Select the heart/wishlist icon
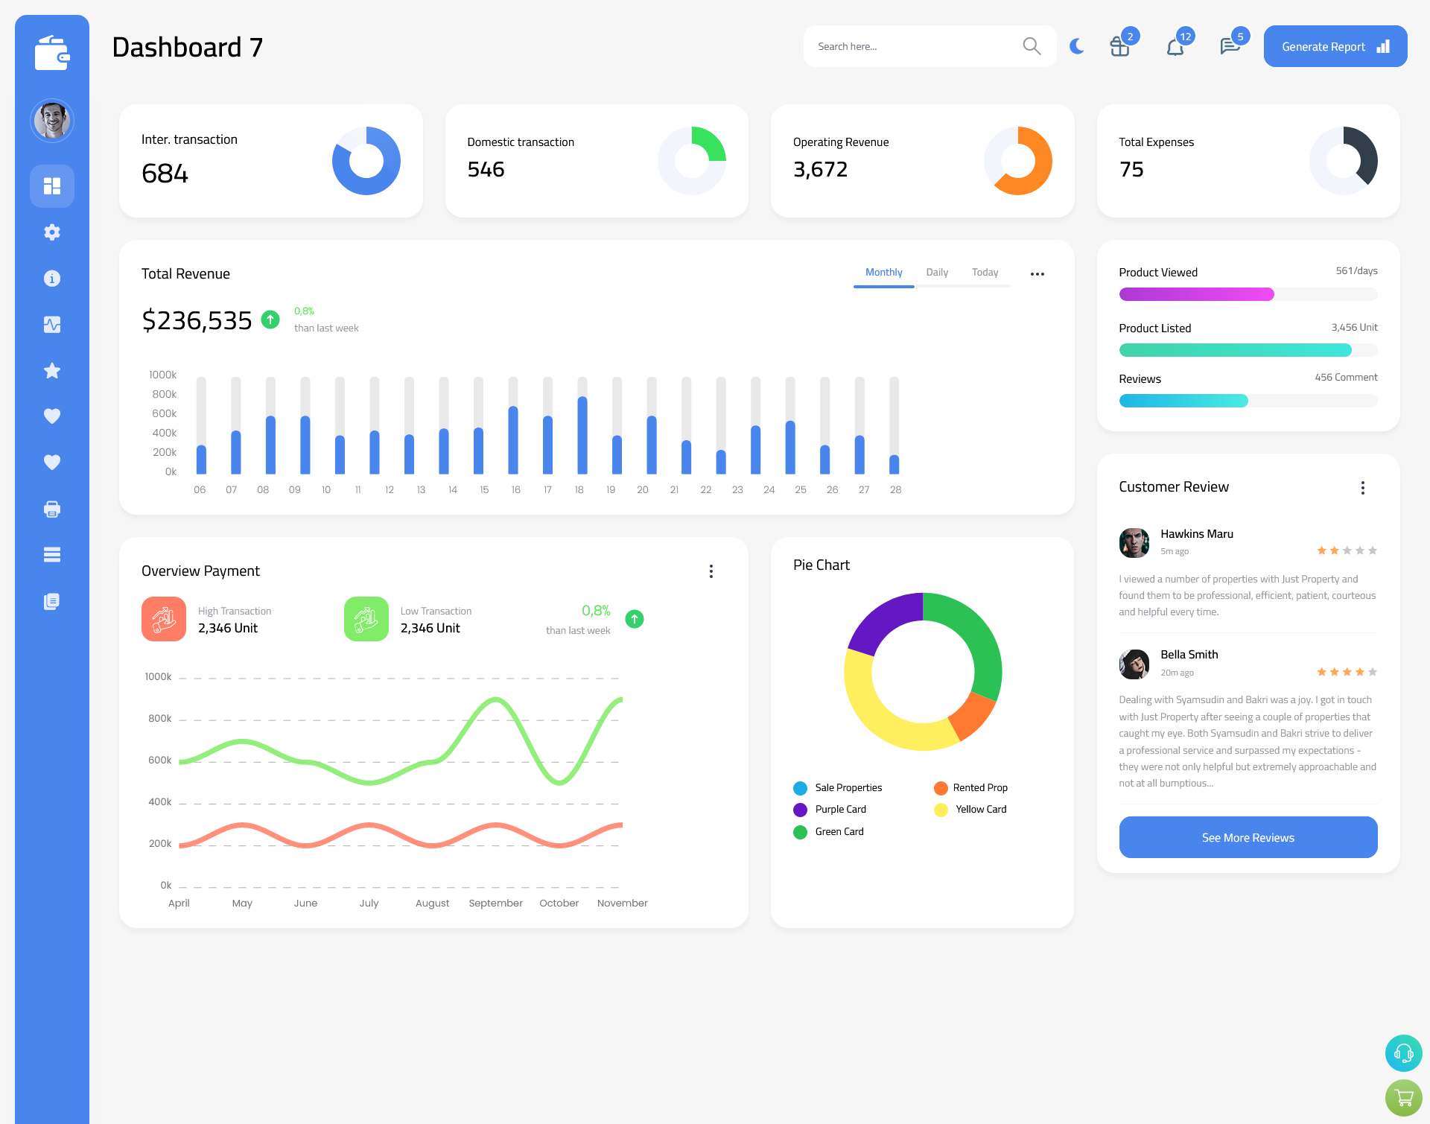The width and height of the screenshot is (1430, 1124). [52, 417]
